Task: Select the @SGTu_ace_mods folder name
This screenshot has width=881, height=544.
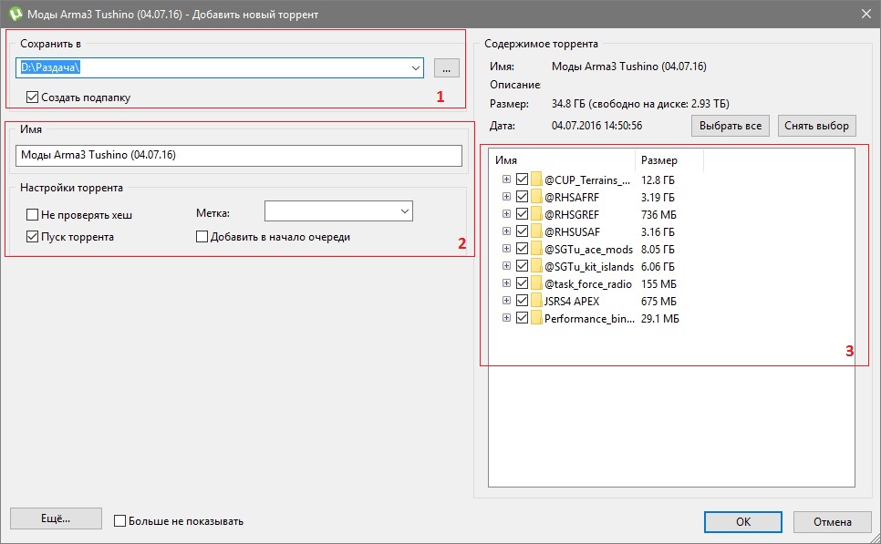Action: tap(588, 250)
